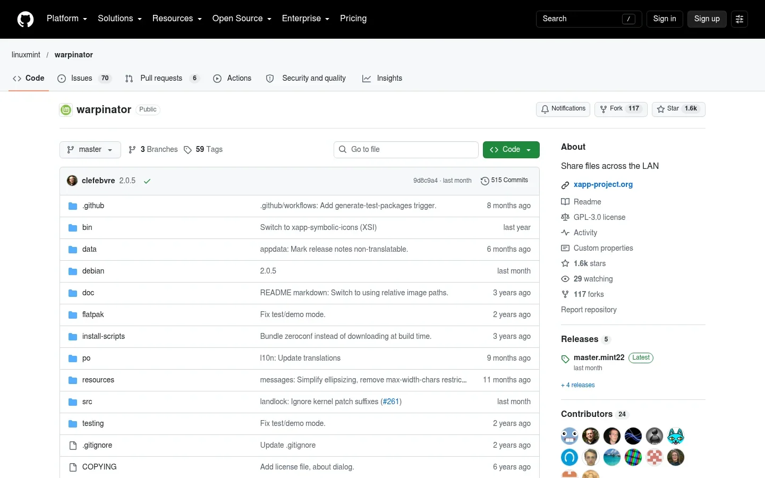The width and height of the screenshot is (765, 478).
Task: Switch to the Pull requests tab
Action: pos(162,78)
